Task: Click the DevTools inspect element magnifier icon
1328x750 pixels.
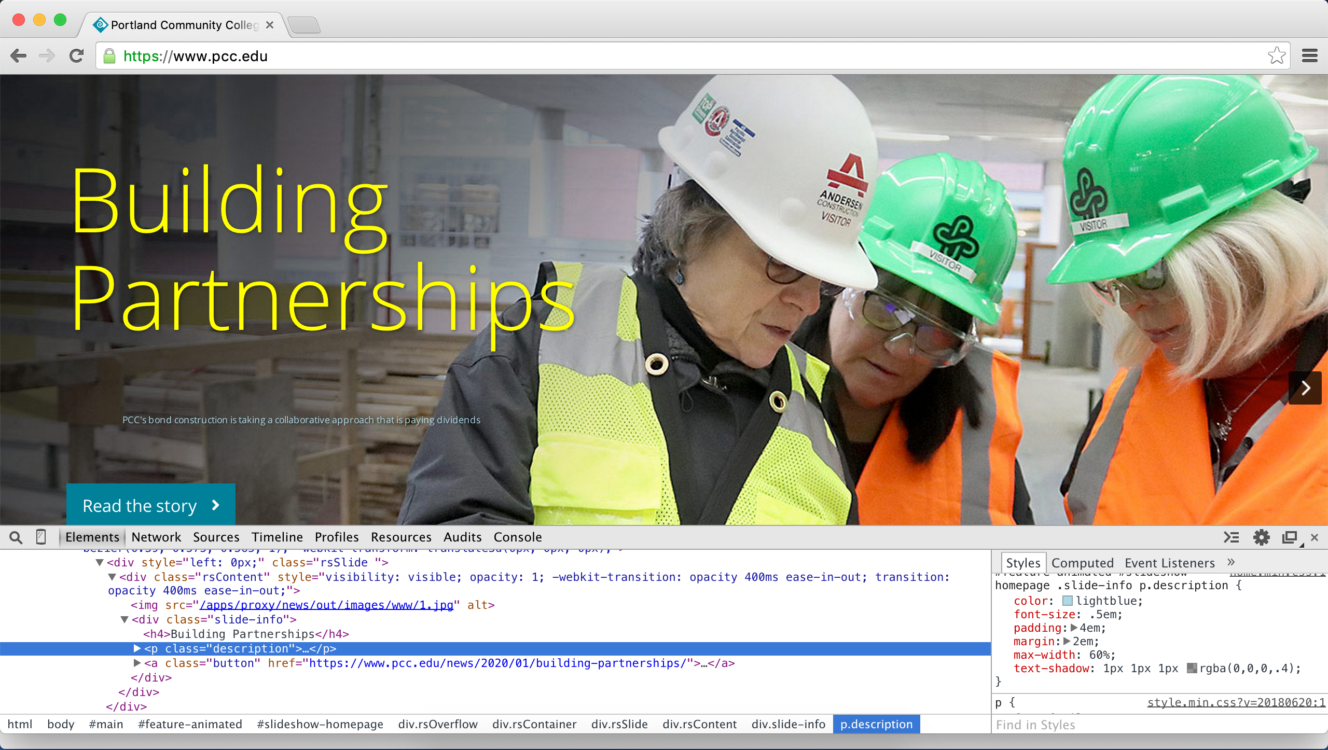Action: coord(16,537)
